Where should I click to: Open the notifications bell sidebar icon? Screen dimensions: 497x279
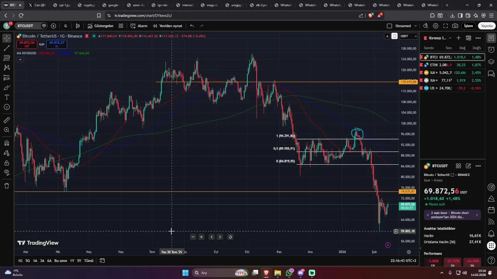491,234
